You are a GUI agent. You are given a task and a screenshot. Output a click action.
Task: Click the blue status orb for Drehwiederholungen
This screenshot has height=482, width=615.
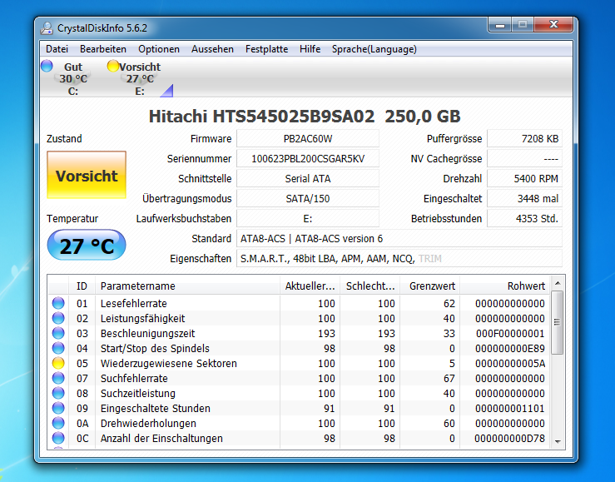tap(58, 423)
